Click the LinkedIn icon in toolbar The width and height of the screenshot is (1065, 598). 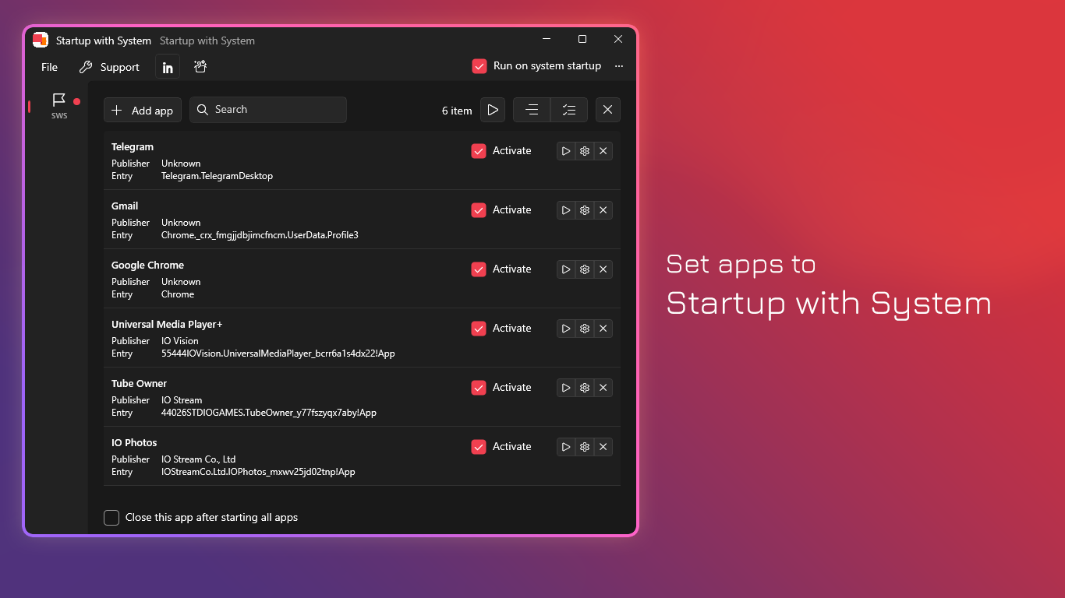(168, 67)
